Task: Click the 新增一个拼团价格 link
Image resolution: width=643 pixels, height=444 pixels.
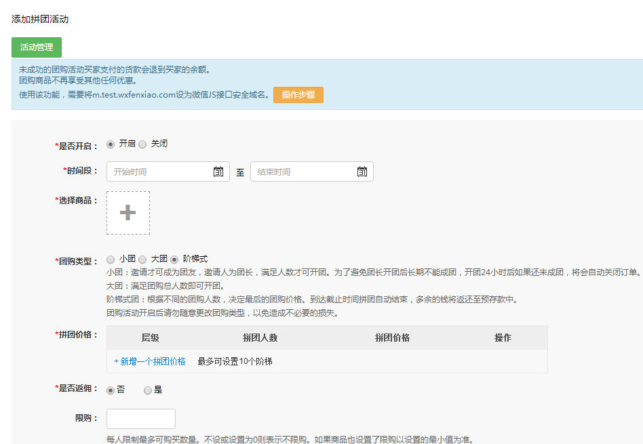Action: tap(150, 361)
